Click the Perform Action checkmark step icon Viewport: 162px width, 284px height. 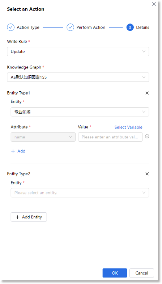point(70,28)
